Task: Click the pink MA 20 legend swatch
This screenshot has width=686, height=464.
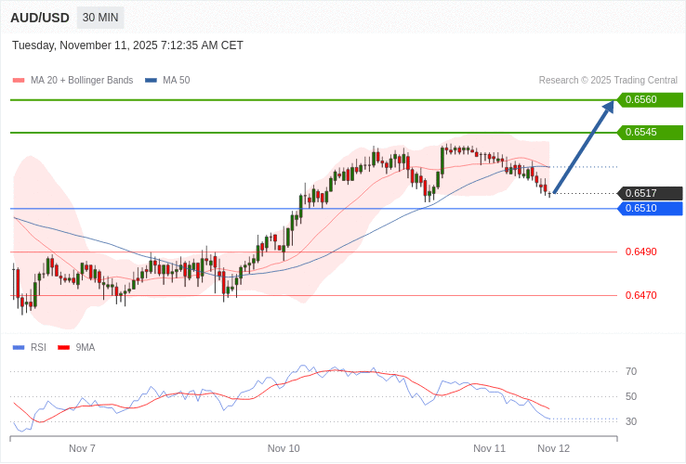Action: 19,81
